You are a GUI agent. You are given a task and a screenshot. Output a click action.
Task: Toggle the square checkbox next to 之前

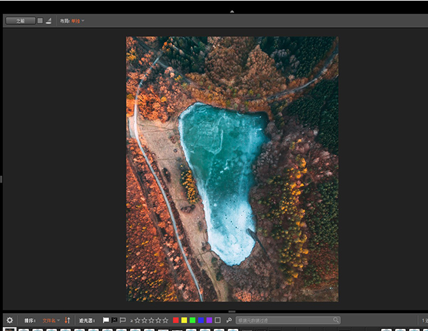(x=40, y=21)
